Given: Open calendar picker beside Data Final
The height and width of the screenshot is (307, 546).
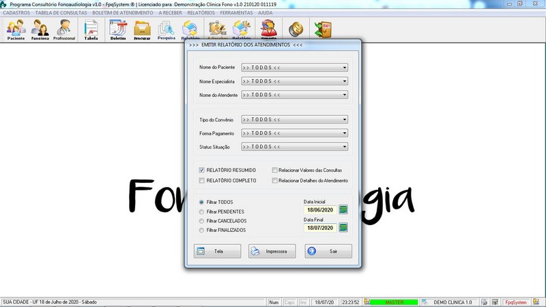Looking at the screenshot, I should point(343,228).
